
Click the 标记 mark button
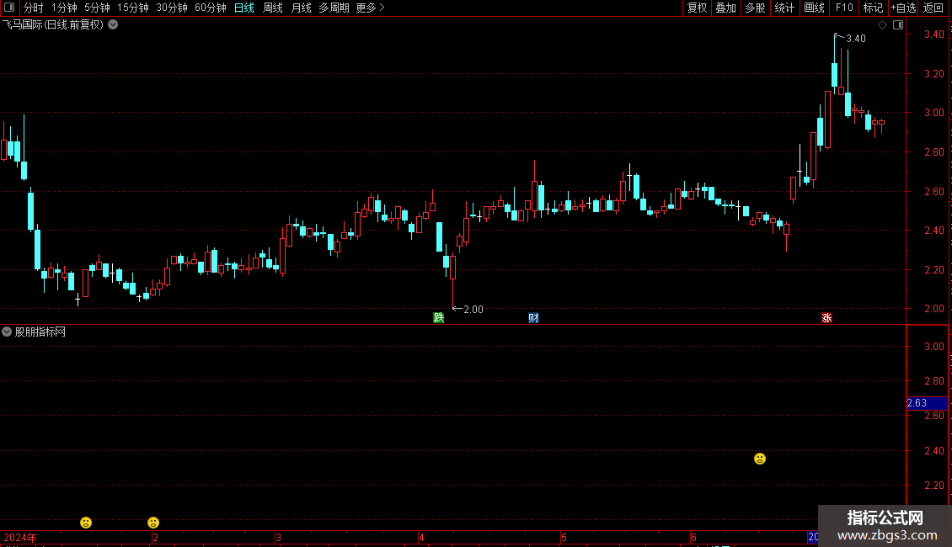tap(873, 8)
